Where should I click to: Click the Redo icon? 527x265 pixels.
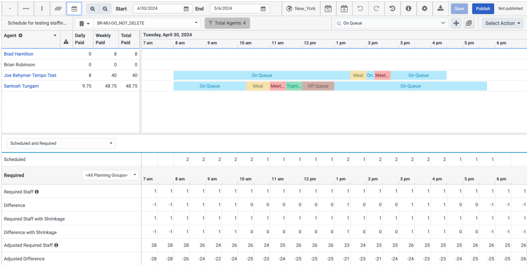click(376, 9)
